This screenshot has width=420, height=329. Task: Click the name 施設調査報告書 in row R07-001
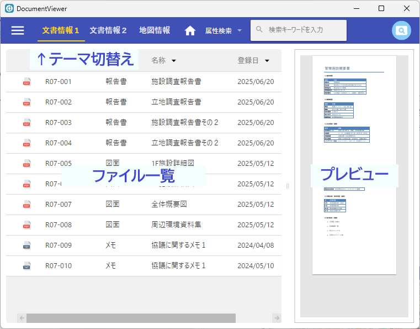(x=176, y=82)
